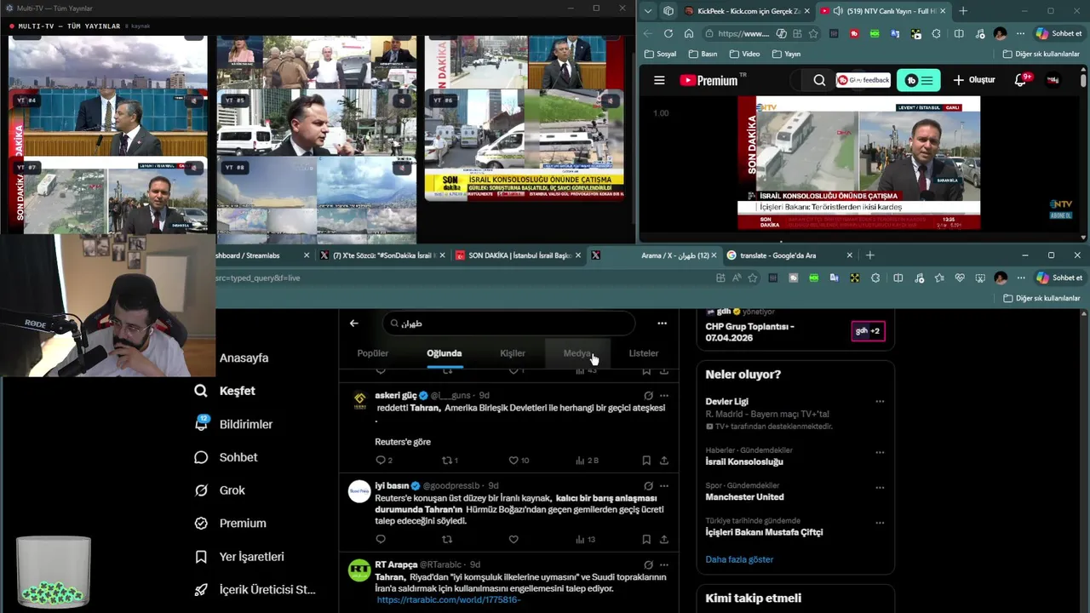The image size is (1090, 613).
Task: Open the more options menu beside the X search box
Action: click(662, 324)
